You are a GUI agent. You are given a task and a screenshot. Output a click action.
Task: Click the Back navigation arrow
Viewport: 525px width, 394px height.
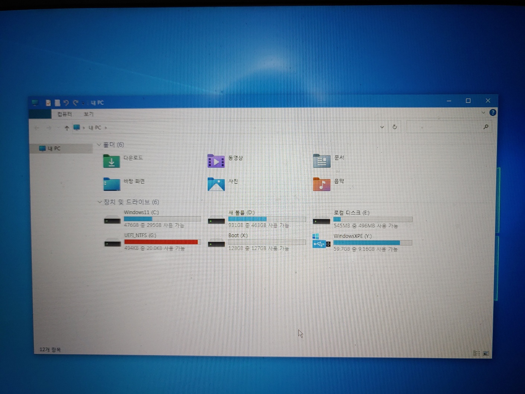[37, 128]
